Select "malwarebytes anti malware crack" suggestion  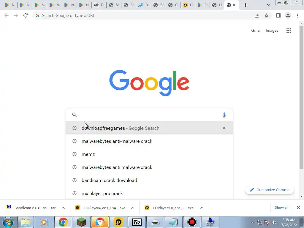click(149, 167)
